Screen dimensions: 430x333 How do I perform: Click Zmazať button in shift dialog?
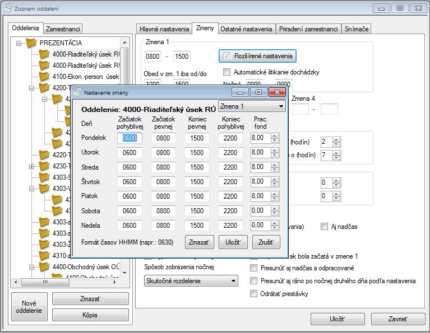pos(200,242)
